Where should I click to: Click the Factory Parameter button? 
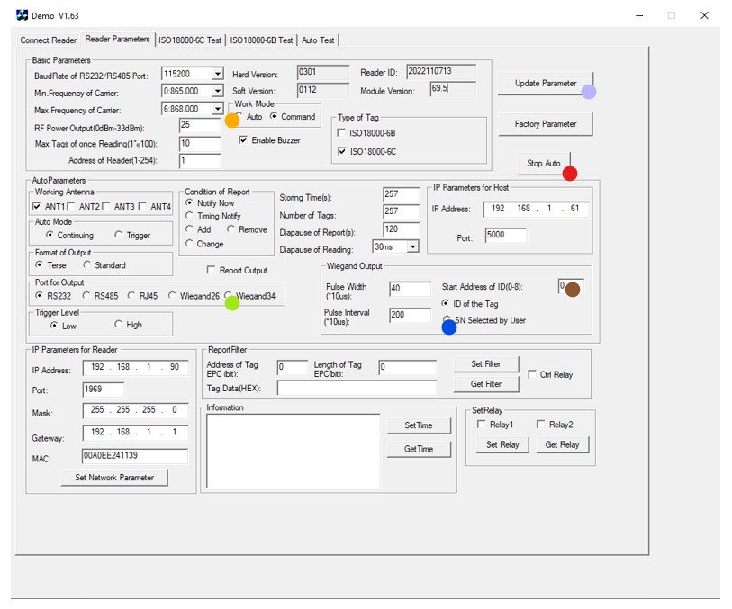(546, 124)
